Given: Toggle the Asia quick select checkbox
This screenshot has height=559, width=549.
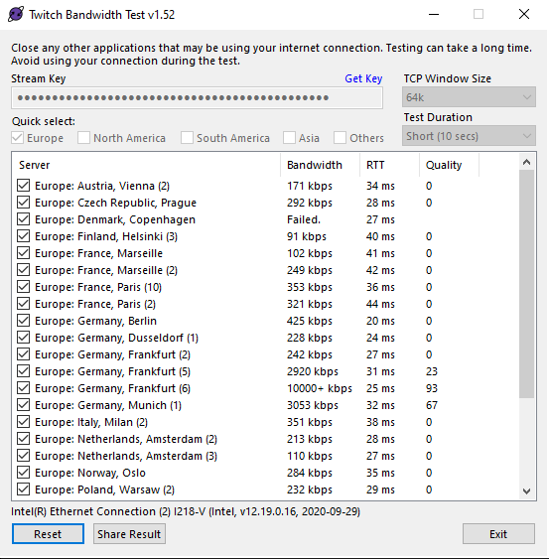Looking at the screenshot, I should 289,138.
